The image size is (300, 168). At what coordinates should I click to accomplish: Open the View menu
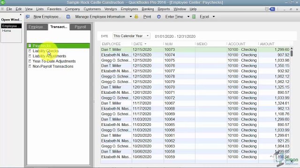pyautogui.click(x=29, y=9)
